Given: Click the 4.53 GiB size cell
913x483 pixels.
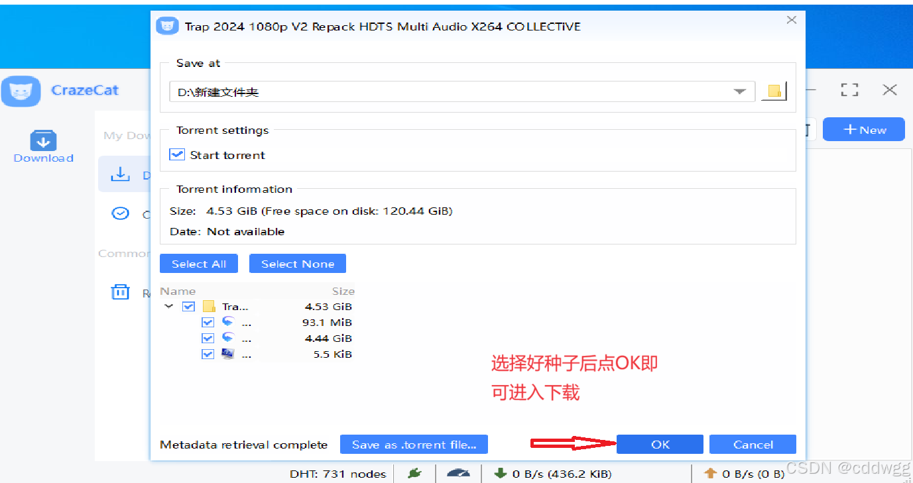Looking at the screenshot, I should (328, 307).
